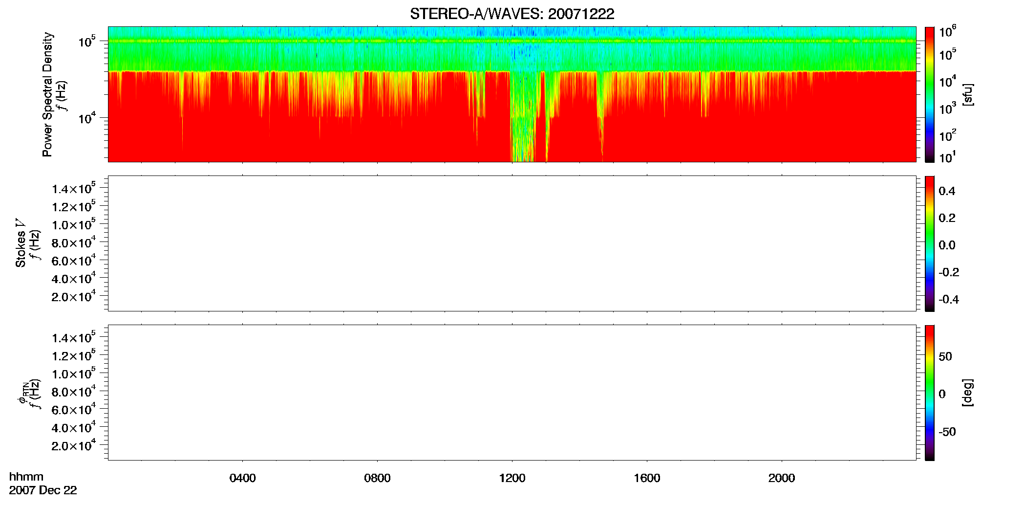1024x528 pixels.
Task: Click the power spectral density colorbar
Action: (930, 94)
